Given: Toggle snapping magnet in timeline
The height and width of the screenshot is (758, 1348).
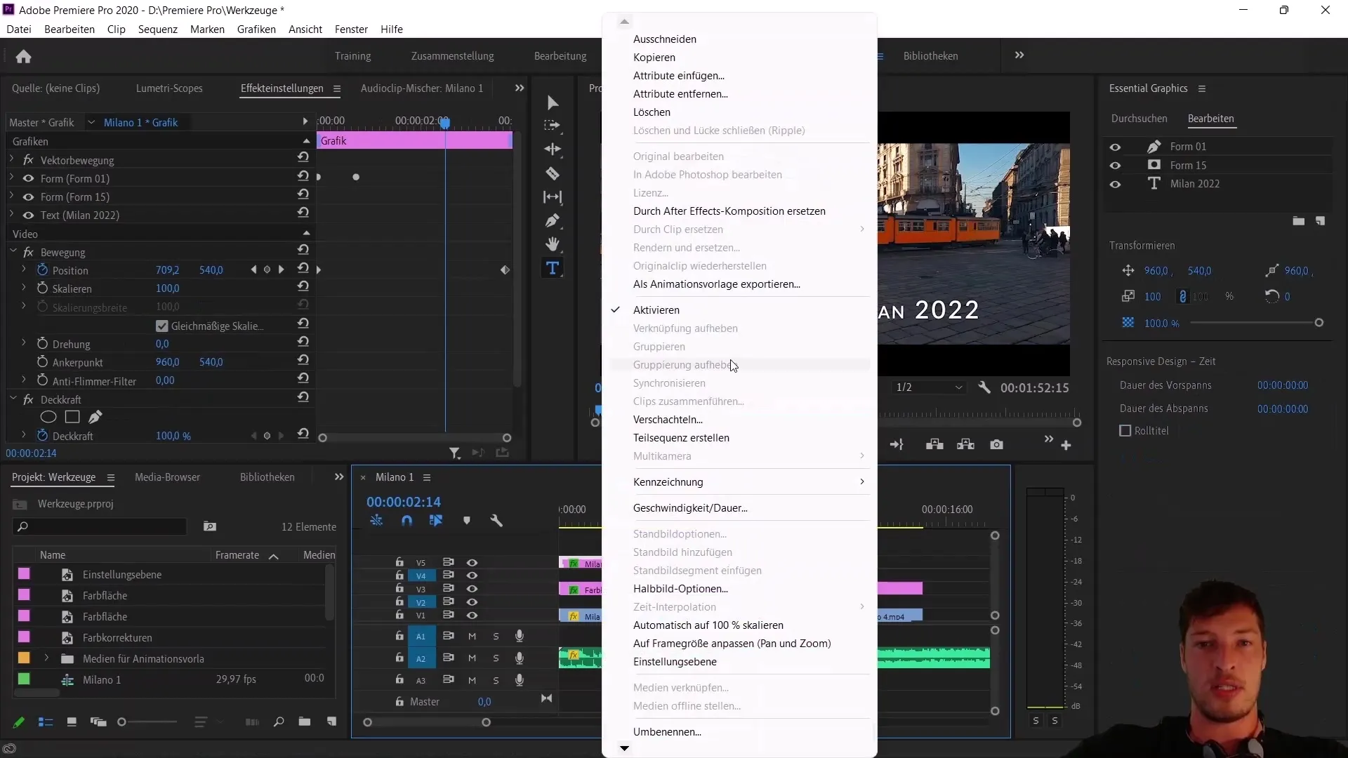Looking at the screenshot, I should tap(407, 521).
